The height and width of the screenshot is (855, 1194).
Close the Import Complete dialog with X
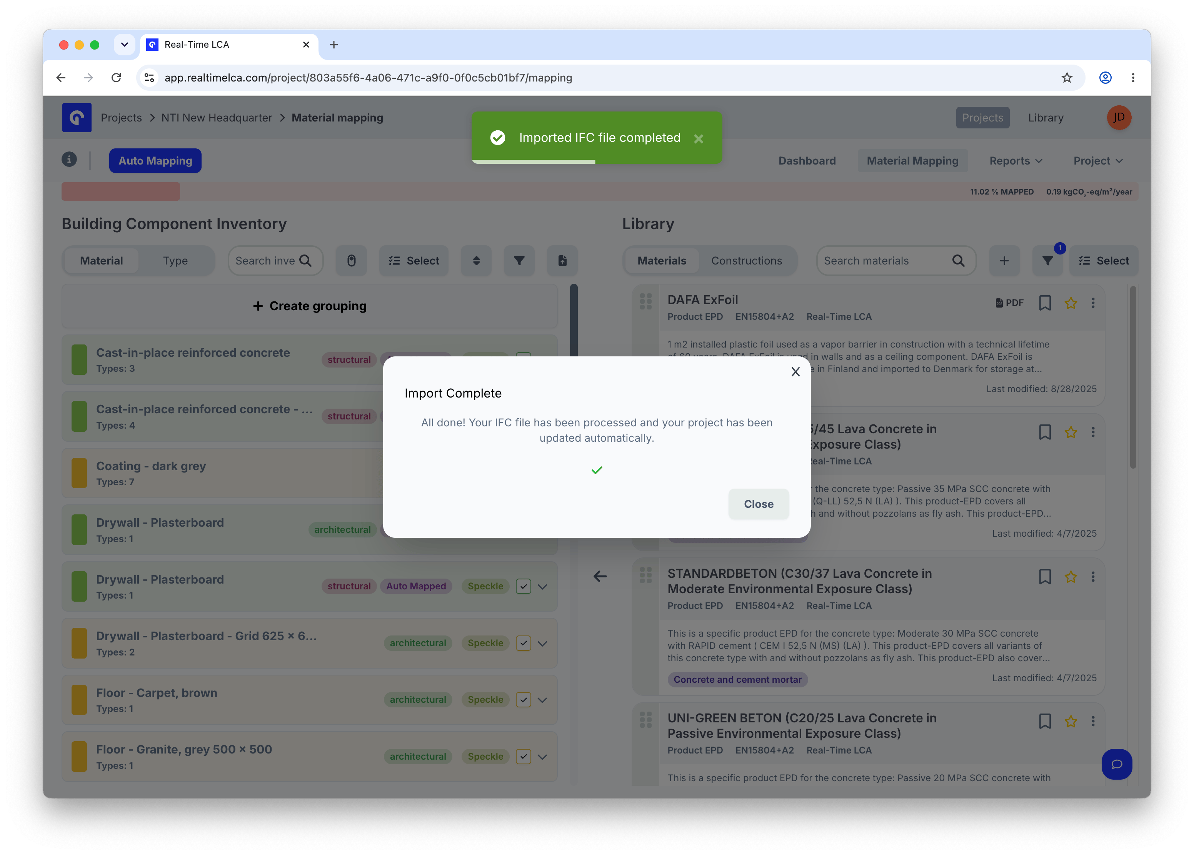click(795, 372)
